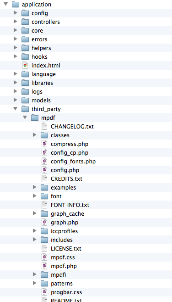The width and height of the screenshot is (172, 302).
Task: Expand the patterns folder arrow
Action: click(x=35, y=283)
